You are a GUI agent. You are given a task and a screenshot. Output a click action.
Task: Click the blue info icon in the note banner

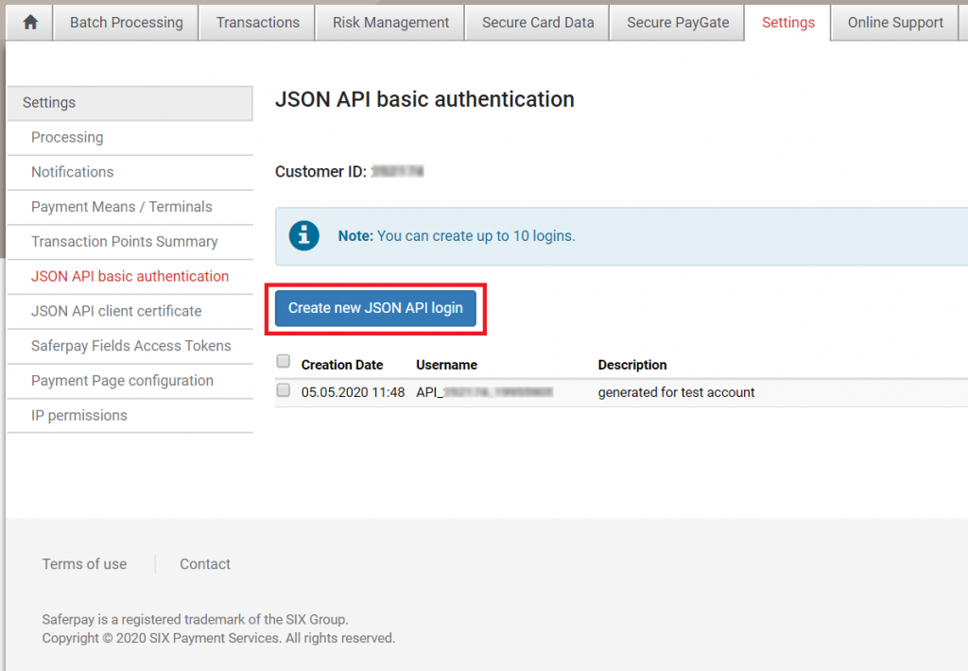[303, 235]
